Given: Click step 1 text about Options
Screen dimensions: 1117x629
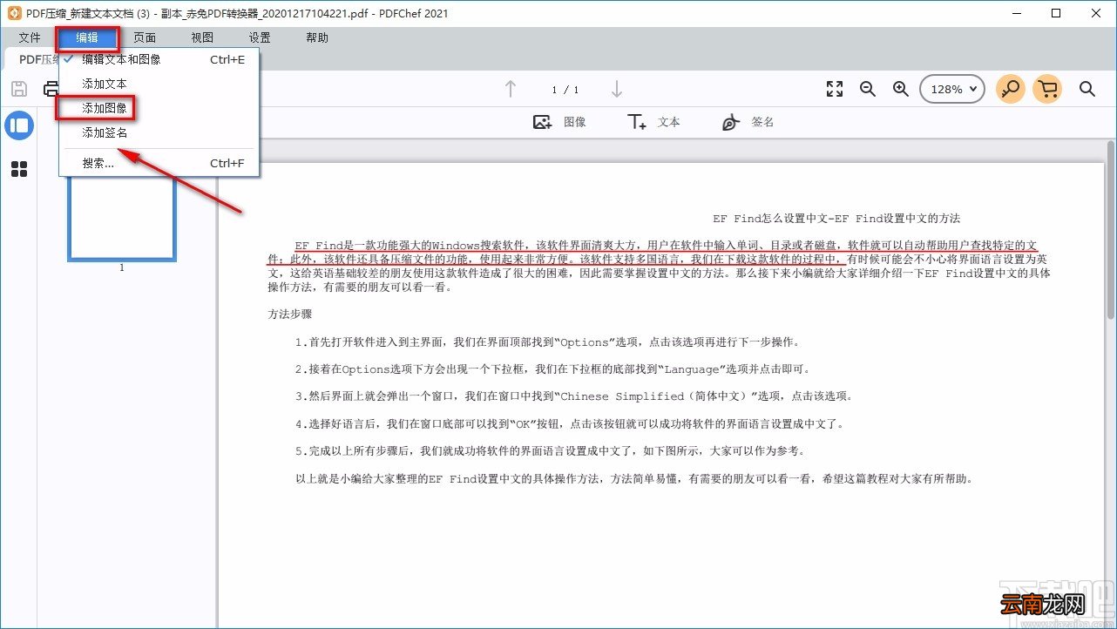Looking at the screenshot, I should (547, 342).
